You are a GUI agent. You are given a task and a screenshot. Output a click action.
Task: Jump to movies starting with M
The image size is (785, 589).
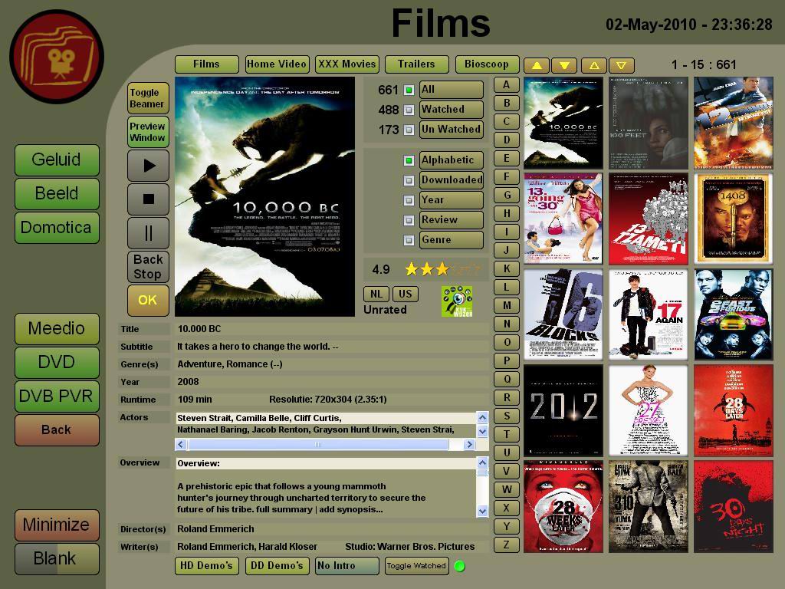[507, 305]
